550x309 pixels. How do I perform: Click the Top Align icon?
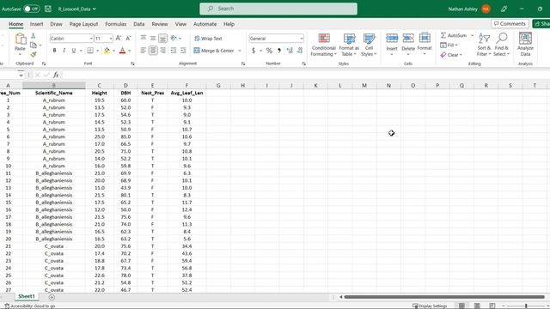[x=144, y=38]
